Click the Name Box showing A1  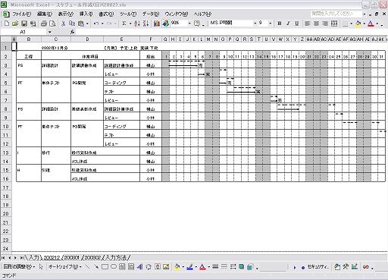(x=24, y=32)
